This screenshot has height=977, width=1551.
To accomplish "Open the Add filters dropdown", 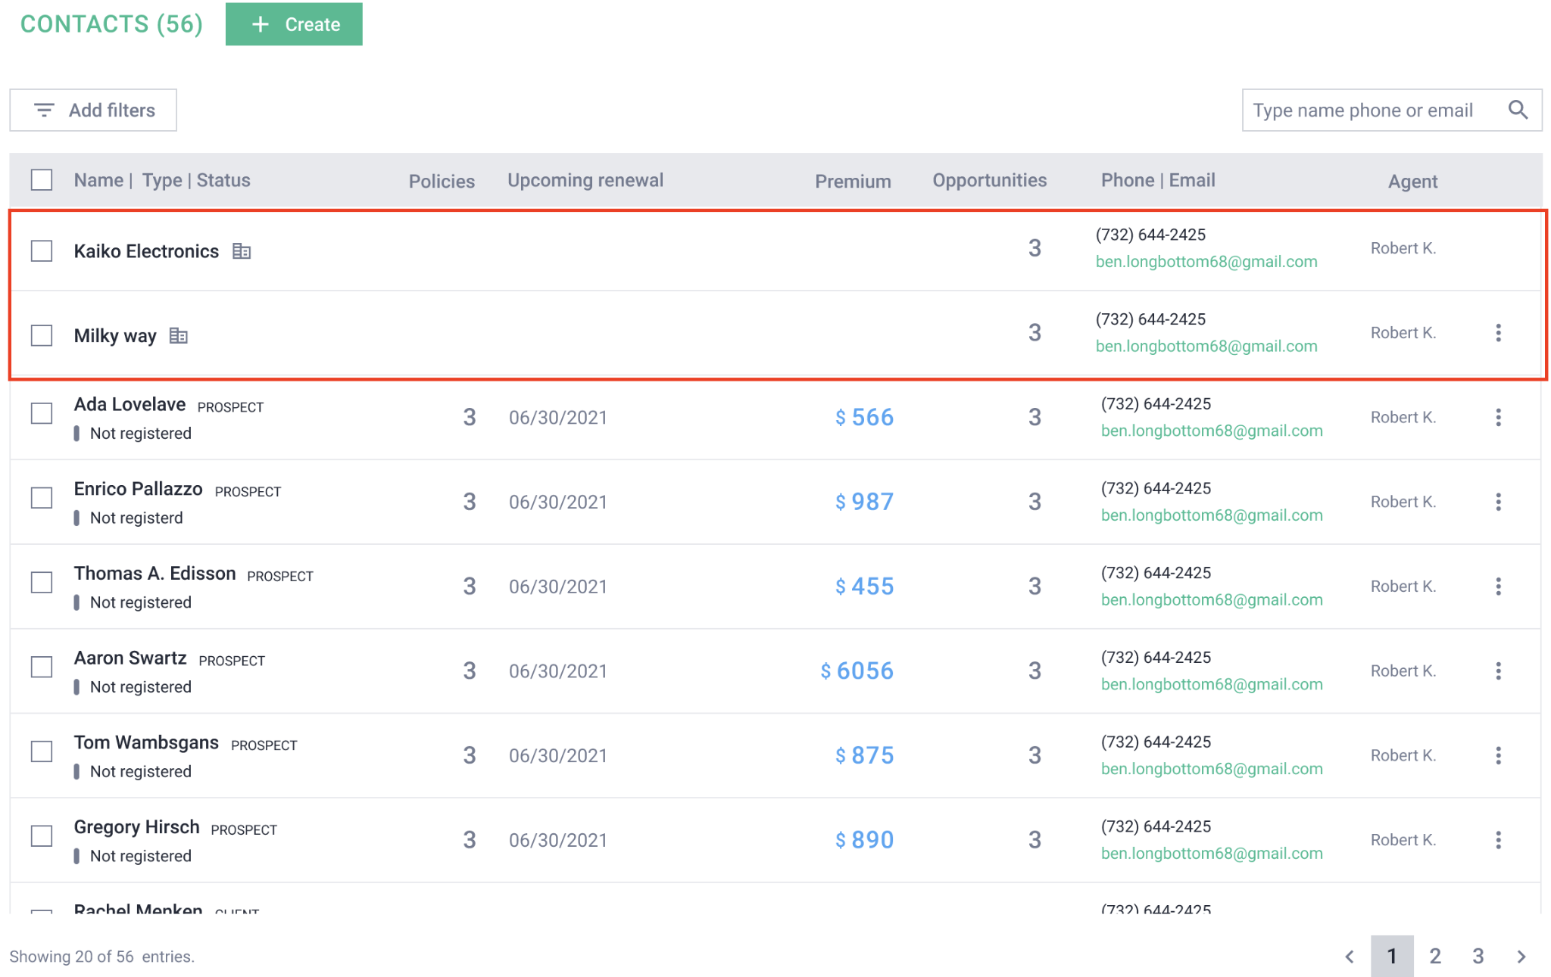I will coord(93,110).
